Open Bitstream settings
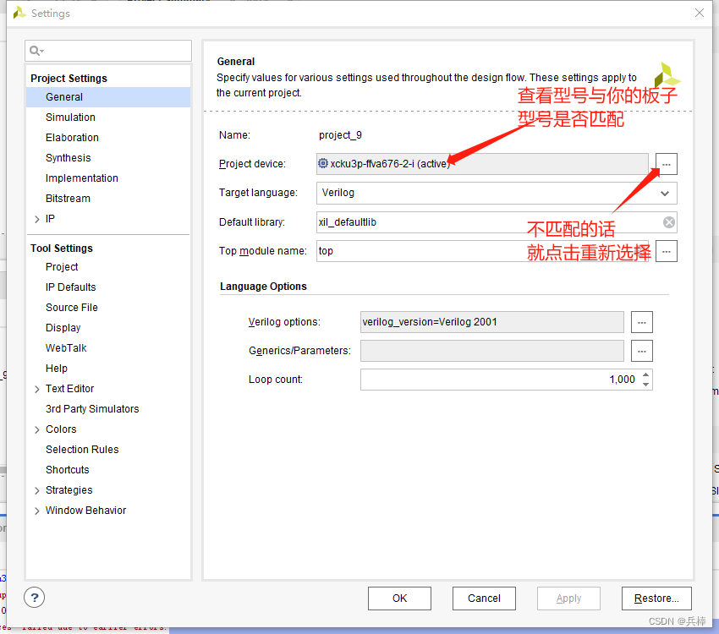Screen dimensions: 719x634 68,199
